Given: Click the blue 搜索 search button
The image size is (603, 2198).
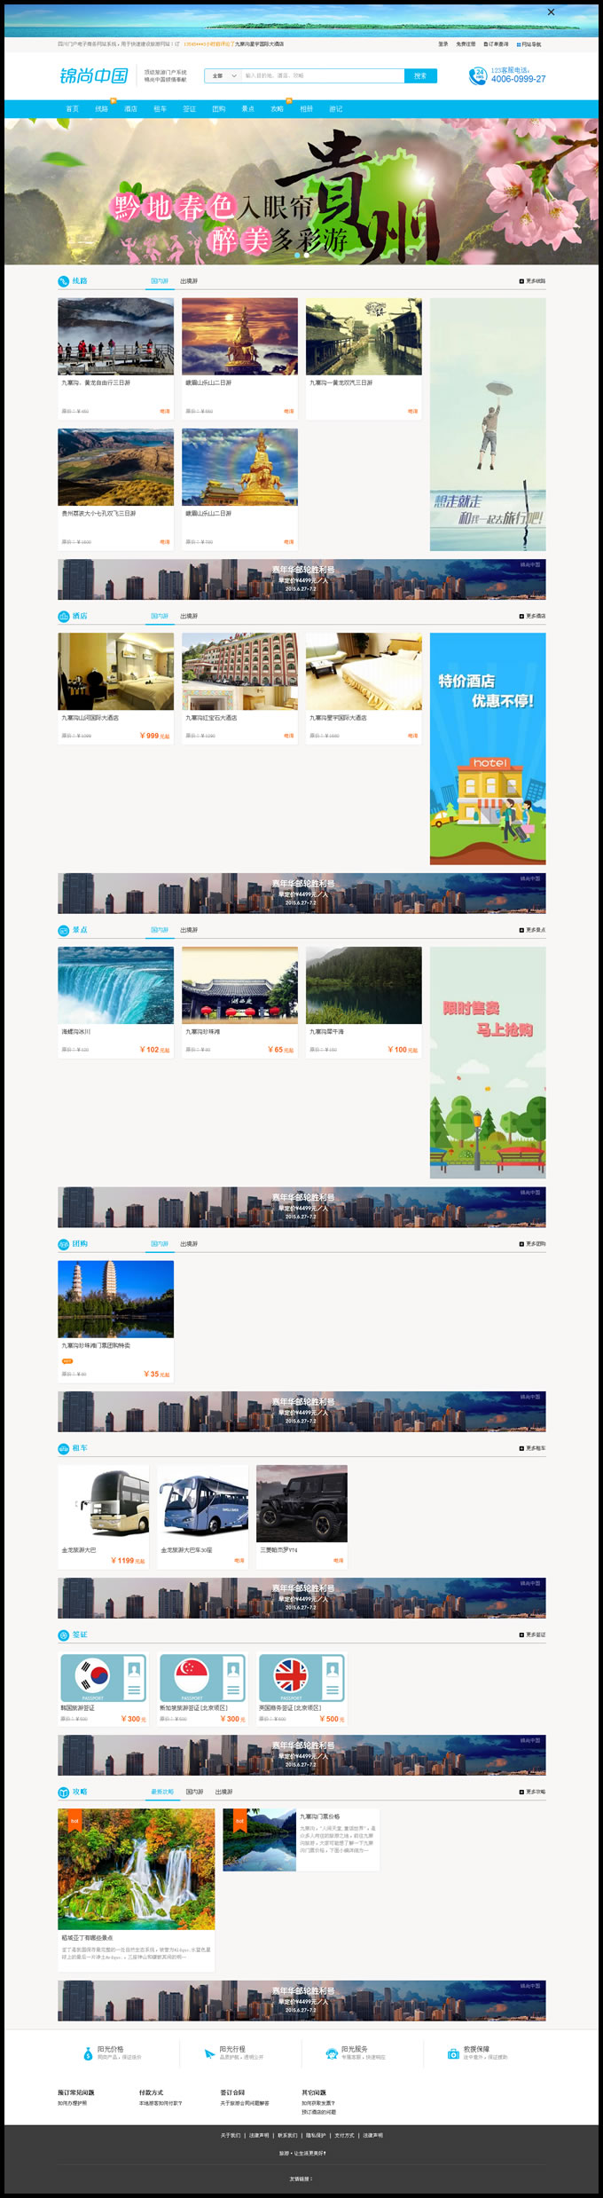Looking at the screenshot, I should (x=420, y=76).
